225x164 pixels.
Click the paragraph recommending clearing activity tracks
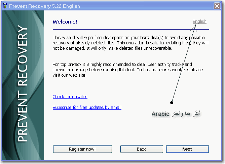pos(127,70)
